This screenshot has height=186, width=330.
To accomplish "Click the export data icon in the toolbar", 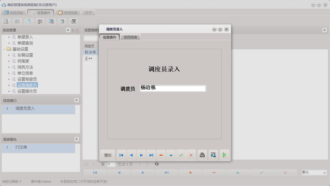I will [62, 21].
